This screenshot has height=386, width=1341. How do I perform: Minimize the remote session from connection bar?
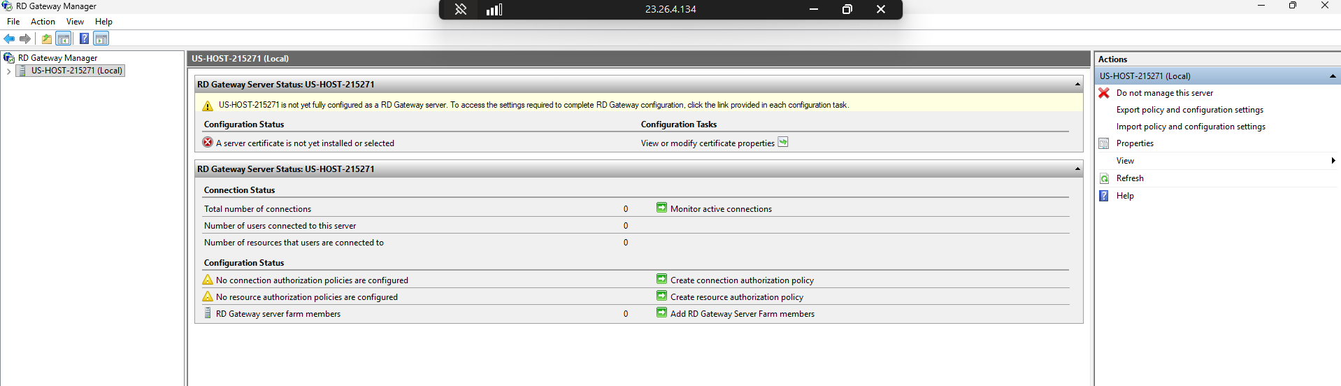pos(814,9)
